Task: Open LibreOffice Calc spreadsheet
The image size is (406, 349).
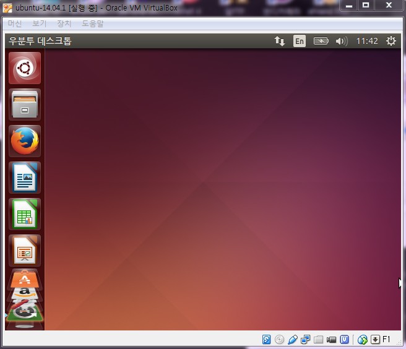Action: (25, 214)
